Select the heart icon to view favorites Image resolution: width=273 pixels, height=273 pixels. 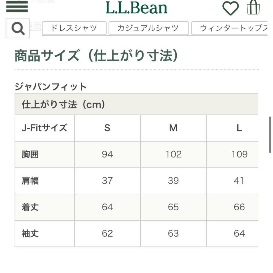230,8
